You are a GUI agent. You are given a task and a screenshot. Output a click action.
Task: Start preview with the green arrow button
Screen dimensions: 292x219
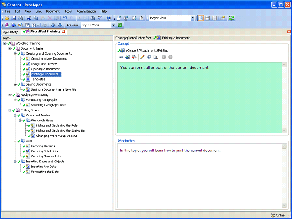pos(120,25)
